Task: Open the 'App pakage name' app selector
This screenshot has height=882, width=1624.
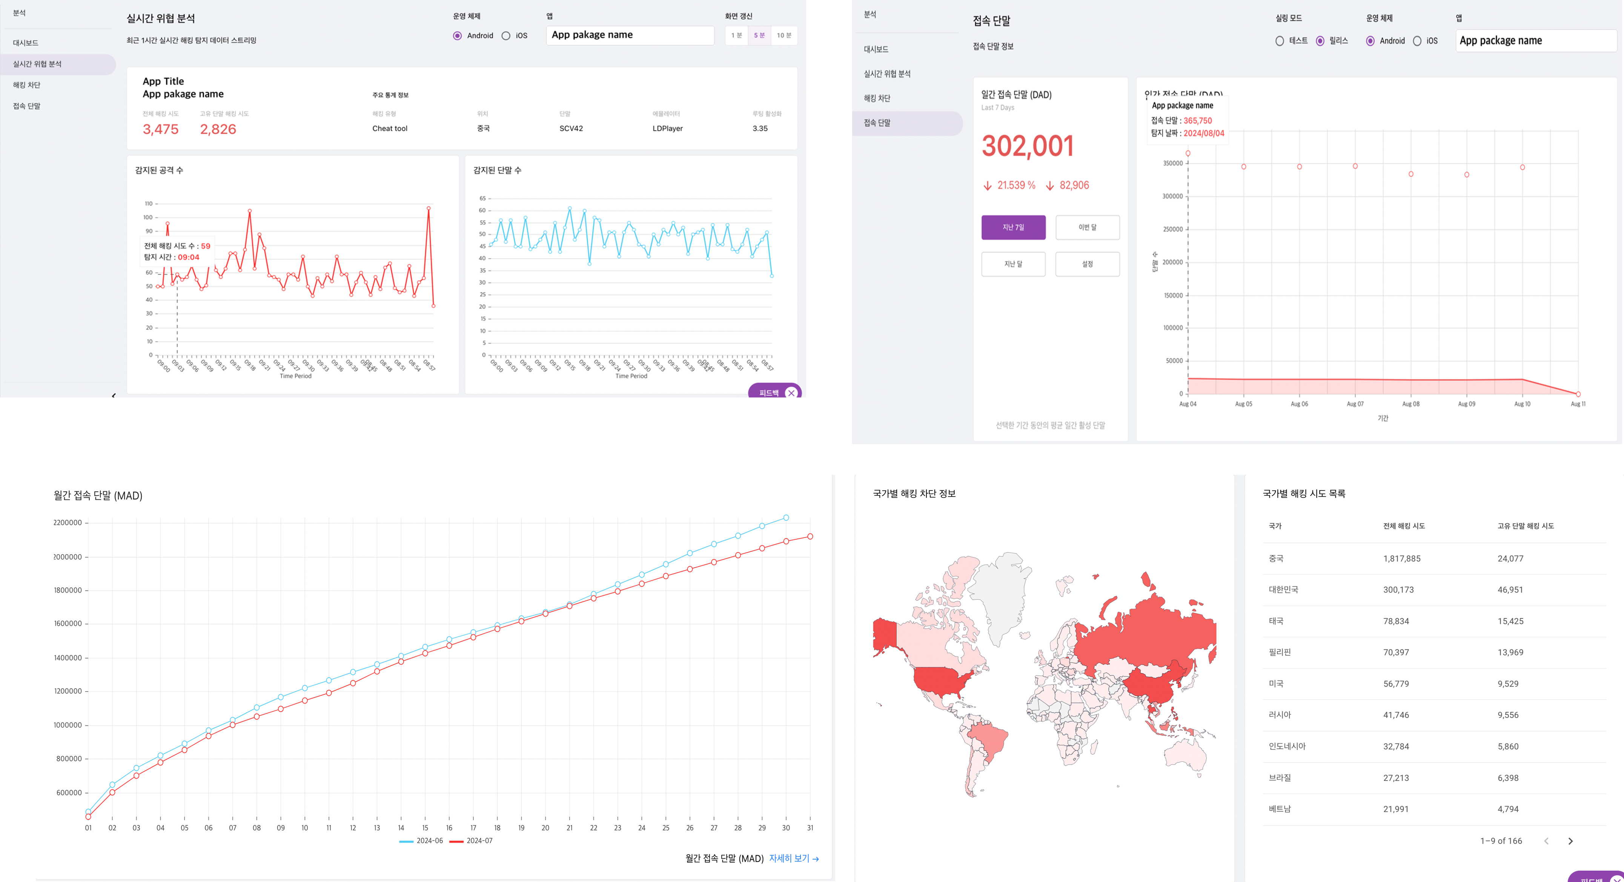Action: click(x=630, y=35)
